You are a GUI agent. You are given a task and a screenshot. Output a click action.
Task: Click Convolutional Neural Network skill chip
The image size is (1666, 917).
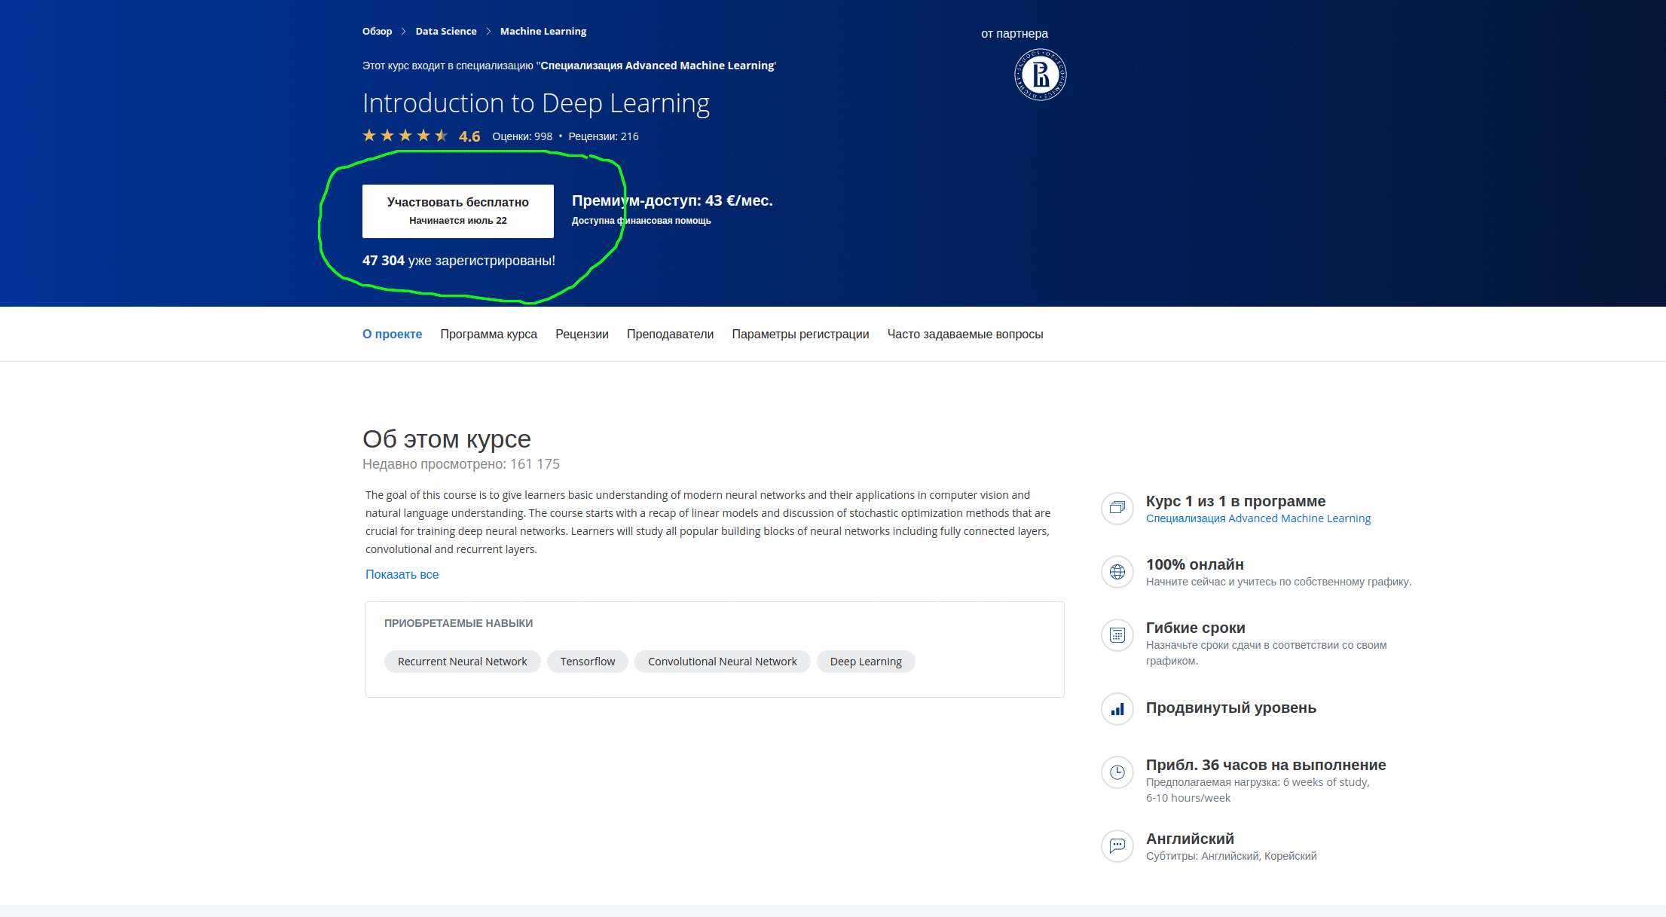tap(722, 662)
